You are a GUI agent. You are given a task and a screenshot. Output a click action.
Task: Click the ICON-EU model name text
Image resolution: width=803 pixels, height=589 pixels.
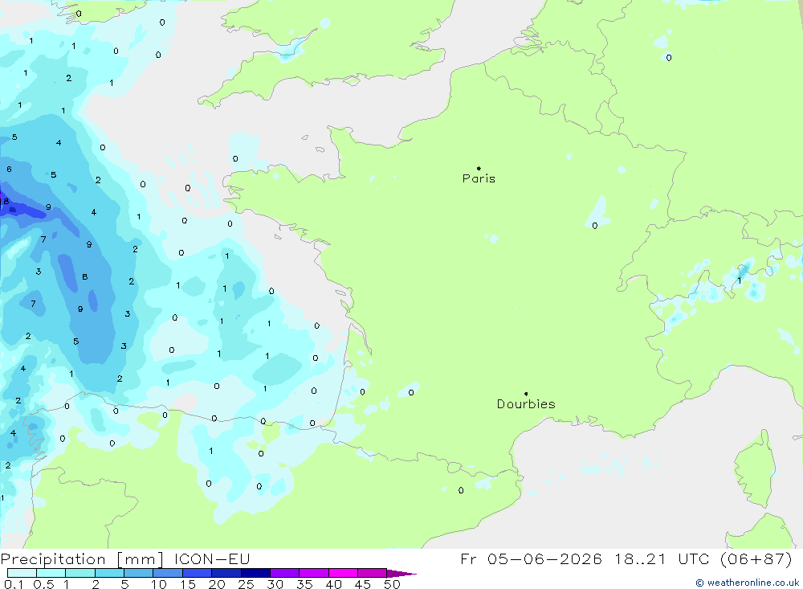pyautogui.click(x=212, y=558)
